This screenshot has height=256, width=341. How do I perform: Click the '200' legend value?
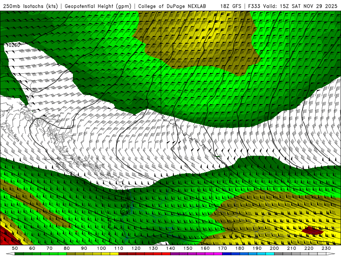click(x=274, y=248)
